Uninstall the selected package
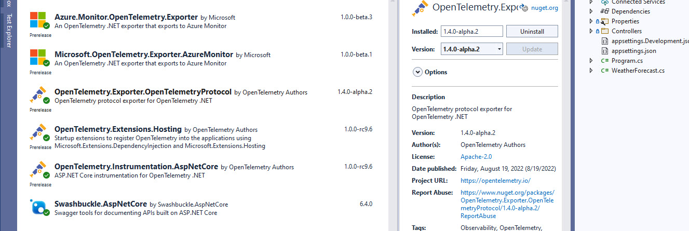Screen dimensions: 689x231 [x=532, y=32]
